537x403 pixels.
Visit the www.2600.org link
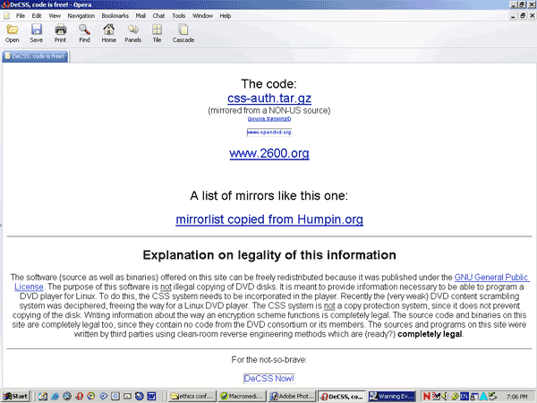pos(269,153)
